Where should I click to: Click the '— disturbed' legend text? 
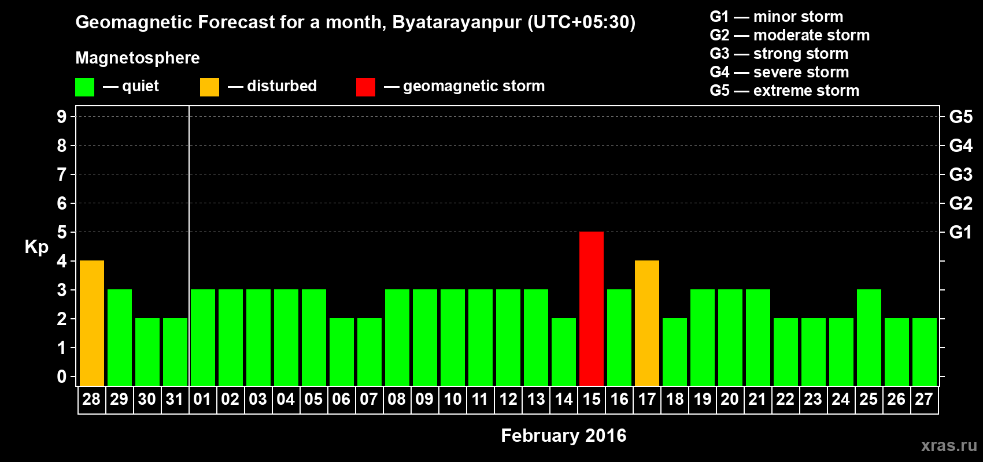click(272, 86)
